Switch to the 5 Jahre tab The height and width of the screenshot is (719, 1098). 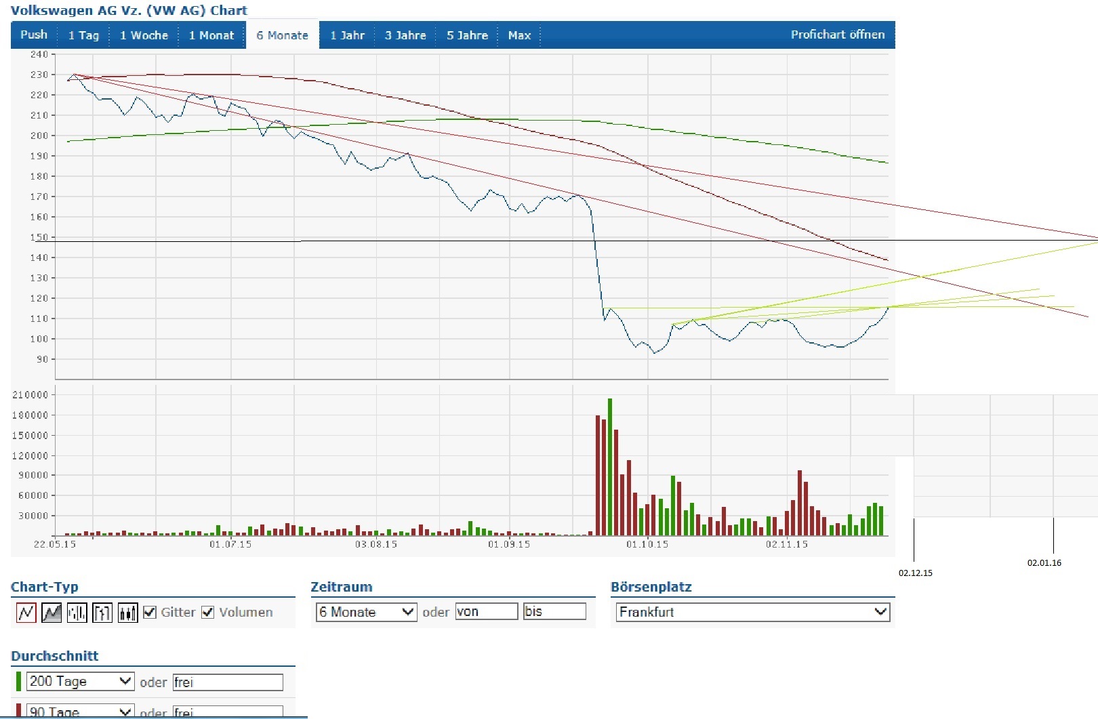click(467, 35)
